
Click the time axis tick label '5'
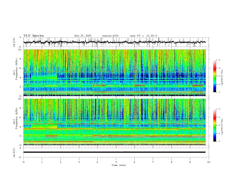(116, 162)
